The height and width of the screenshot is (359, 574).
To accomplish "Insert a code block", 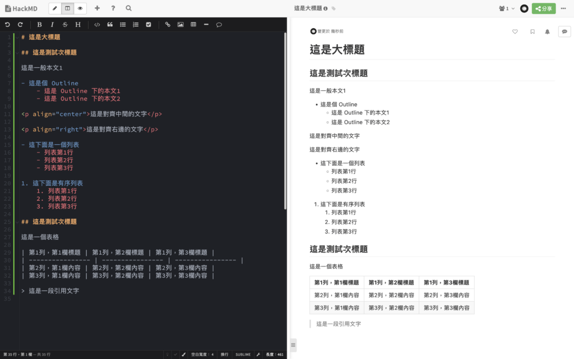I will [x=96, y=24].
